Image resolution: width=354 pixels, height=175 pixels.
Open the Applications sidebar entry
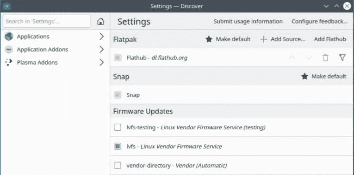point(55,36)
